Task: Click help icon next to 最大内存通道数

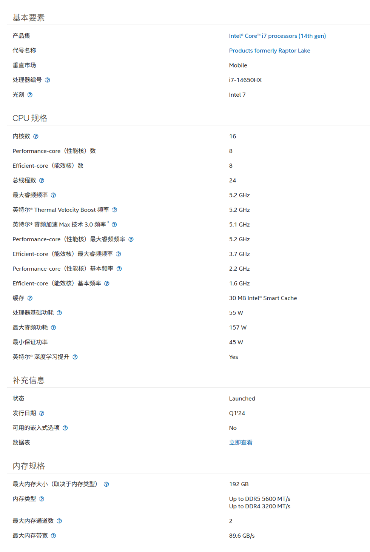Action: pos(59,521)
